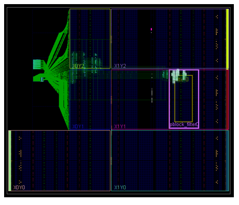Select the large teal pin block left of routing
Viewport: 239px width, 205px height.
[37, 64]
